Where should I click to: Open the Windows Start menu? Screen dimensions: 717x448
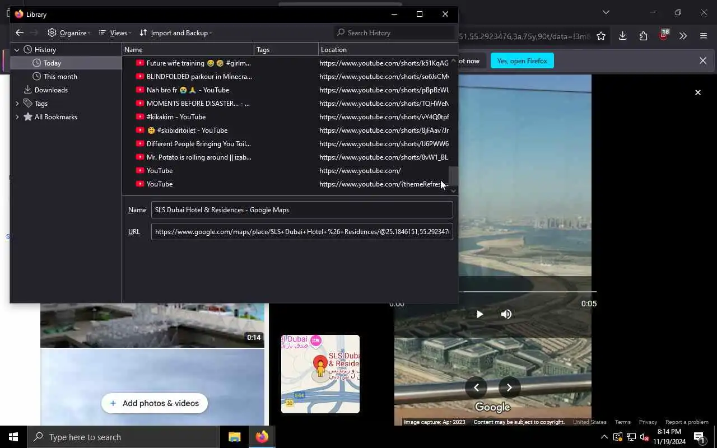[13, 437]
